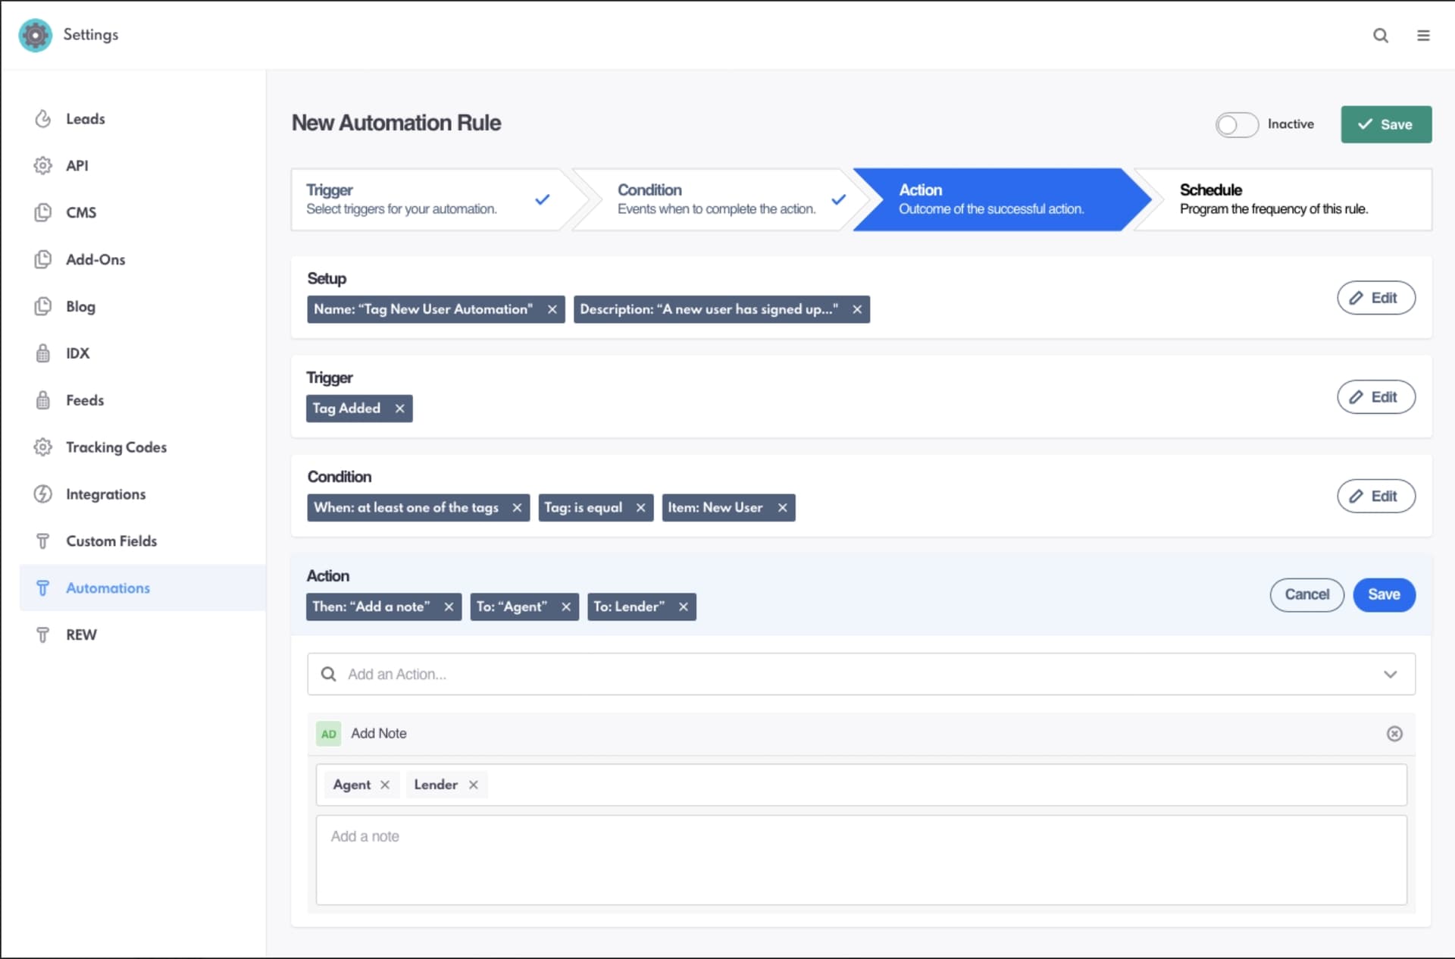Click the Integrations lightning icon in sidebar
The height and width of the screenshot is (959, 1455).
tap(43, 494)
